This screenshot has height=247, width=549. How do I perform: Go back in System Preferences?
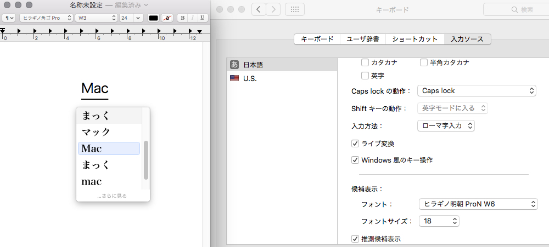point(259,9)
